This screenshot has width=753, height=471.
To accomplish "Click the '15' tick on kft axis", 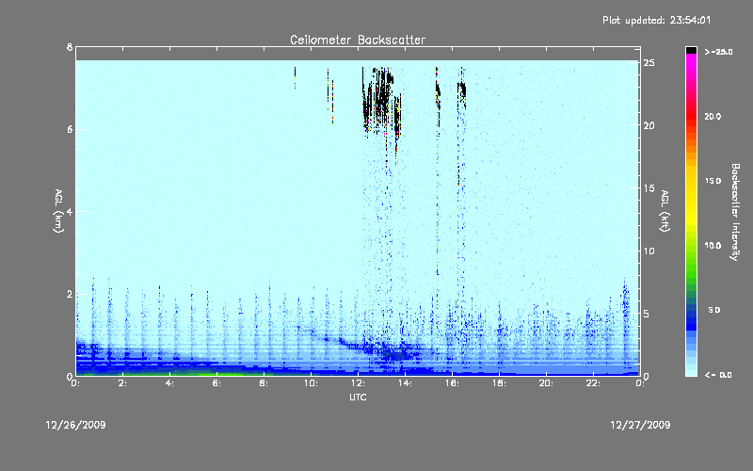I will pos(649,188).
